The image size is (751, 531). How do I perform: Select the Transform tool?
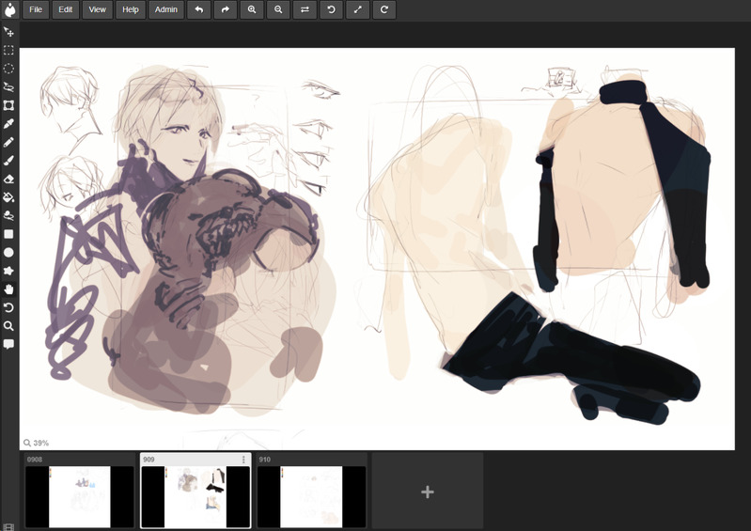tap(8, 105)
